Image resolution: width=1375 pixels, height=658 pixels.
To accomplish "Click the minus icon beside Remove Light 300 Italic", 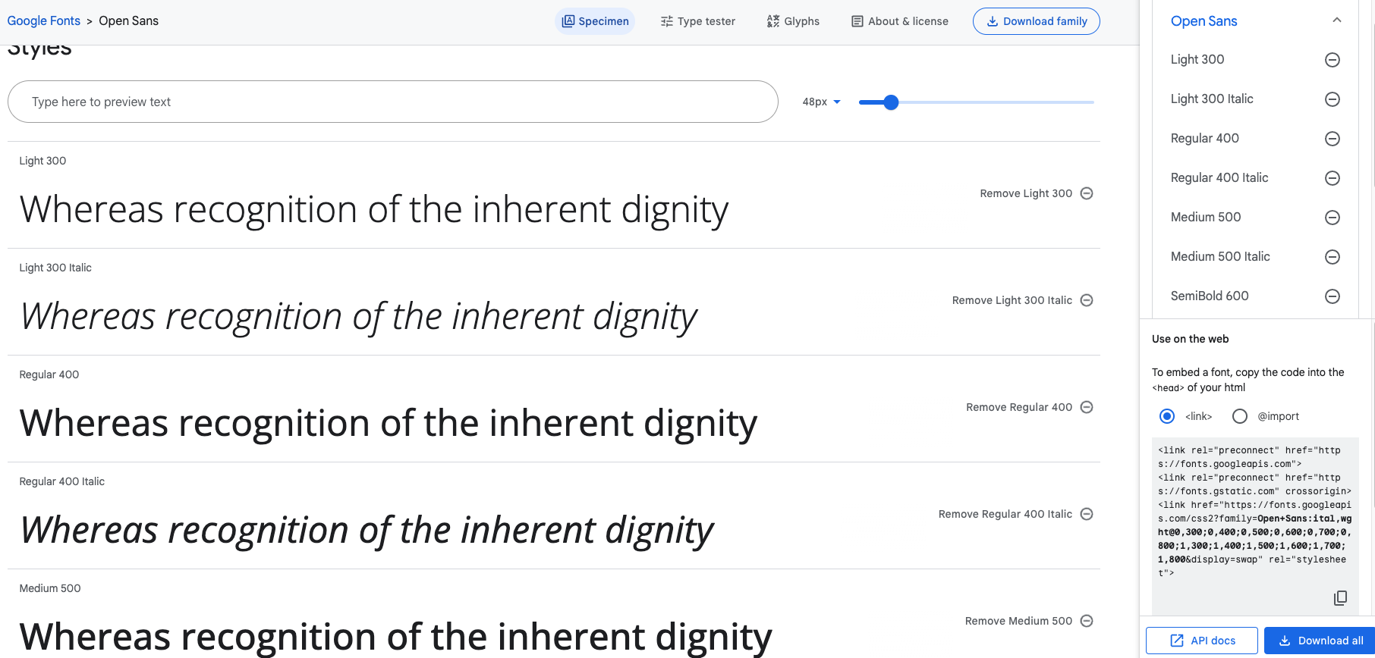I will 1087,300.
